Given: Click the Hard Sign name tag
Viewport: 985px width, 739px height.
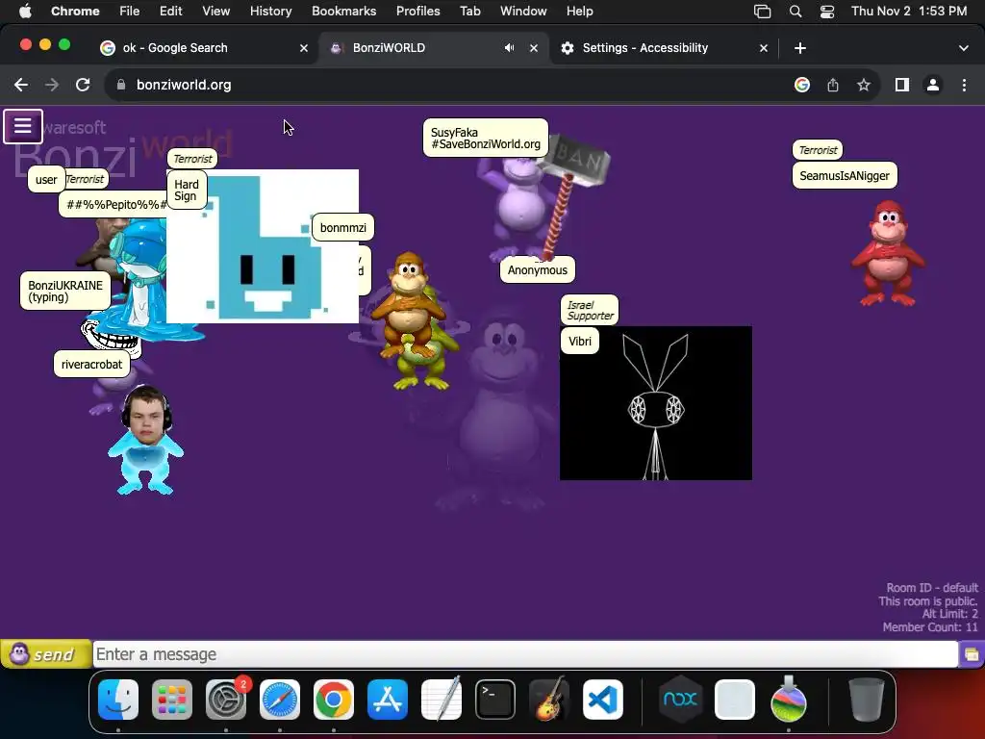Looking at the screenshot, I should 187,190.
